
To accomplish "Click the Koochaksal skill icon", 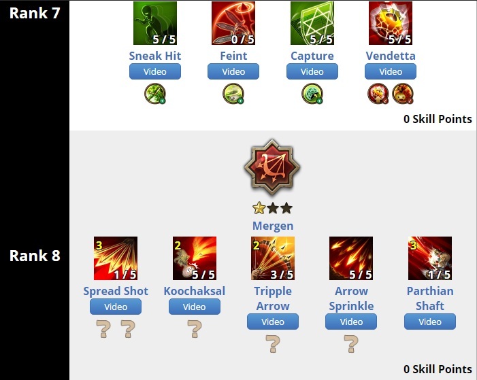I will [x=195, y=258].
